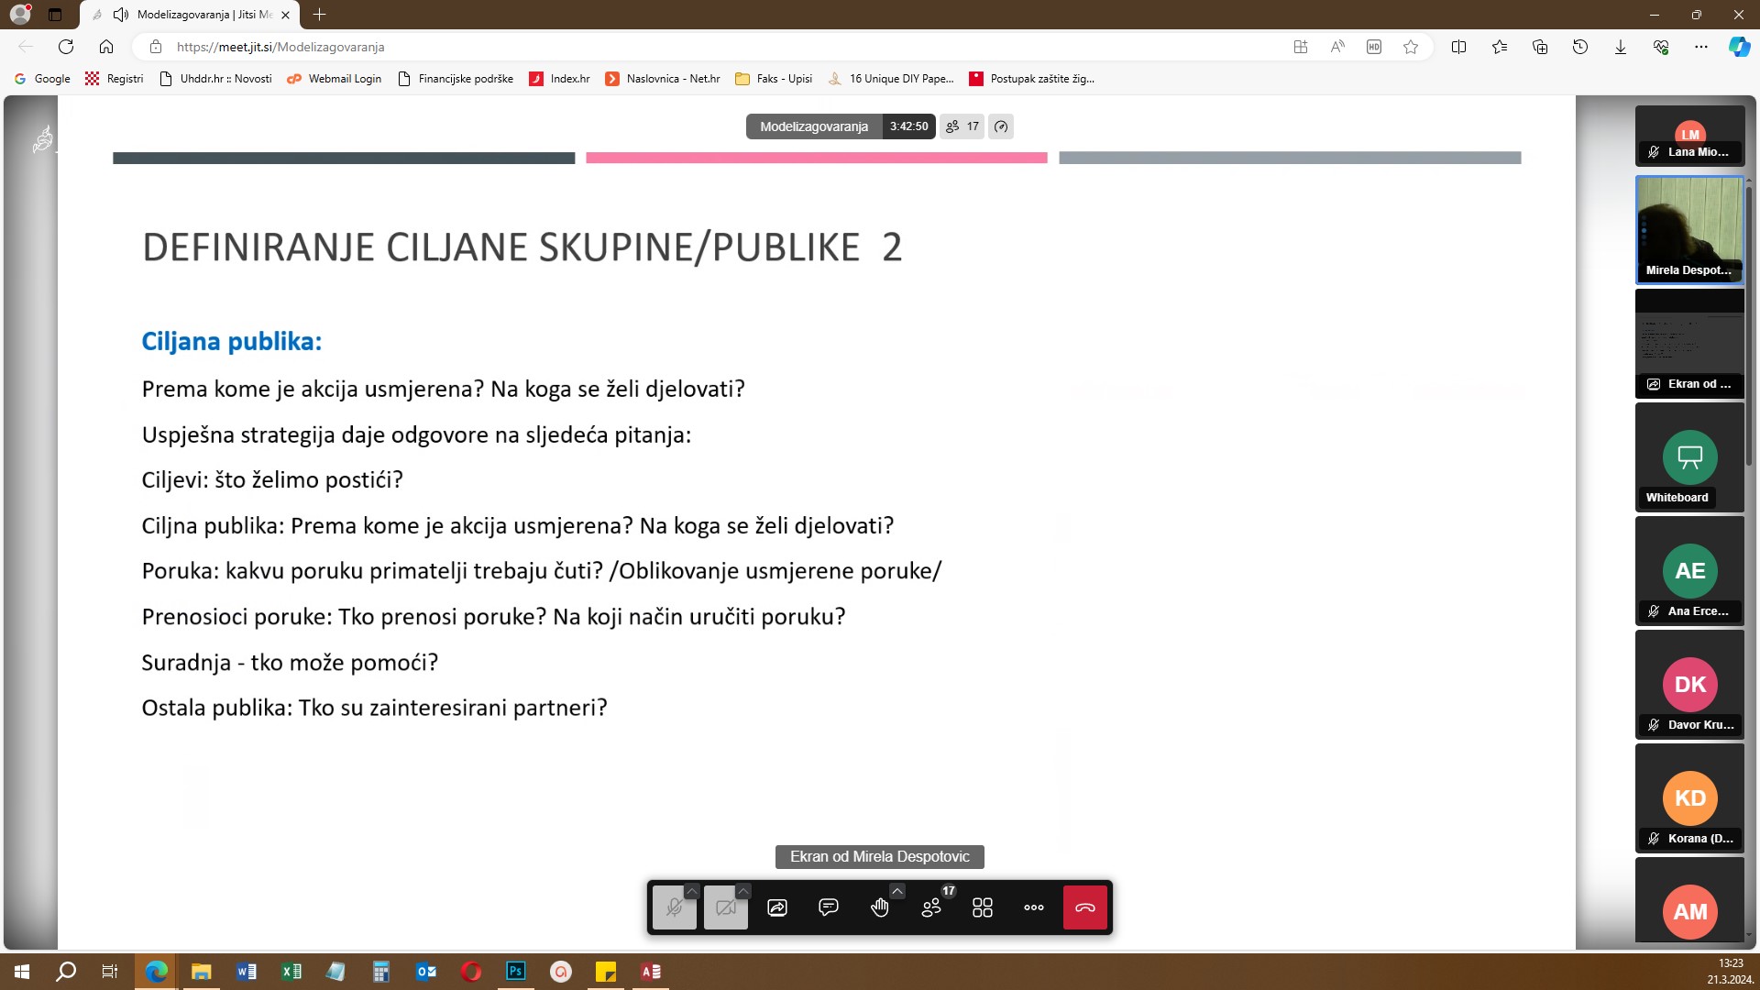
Task: Open the share screen option
Action: 776,907
